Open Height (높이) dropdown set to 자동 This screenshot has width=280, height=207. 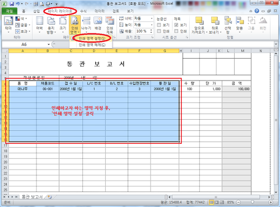[x=152, y=25]
